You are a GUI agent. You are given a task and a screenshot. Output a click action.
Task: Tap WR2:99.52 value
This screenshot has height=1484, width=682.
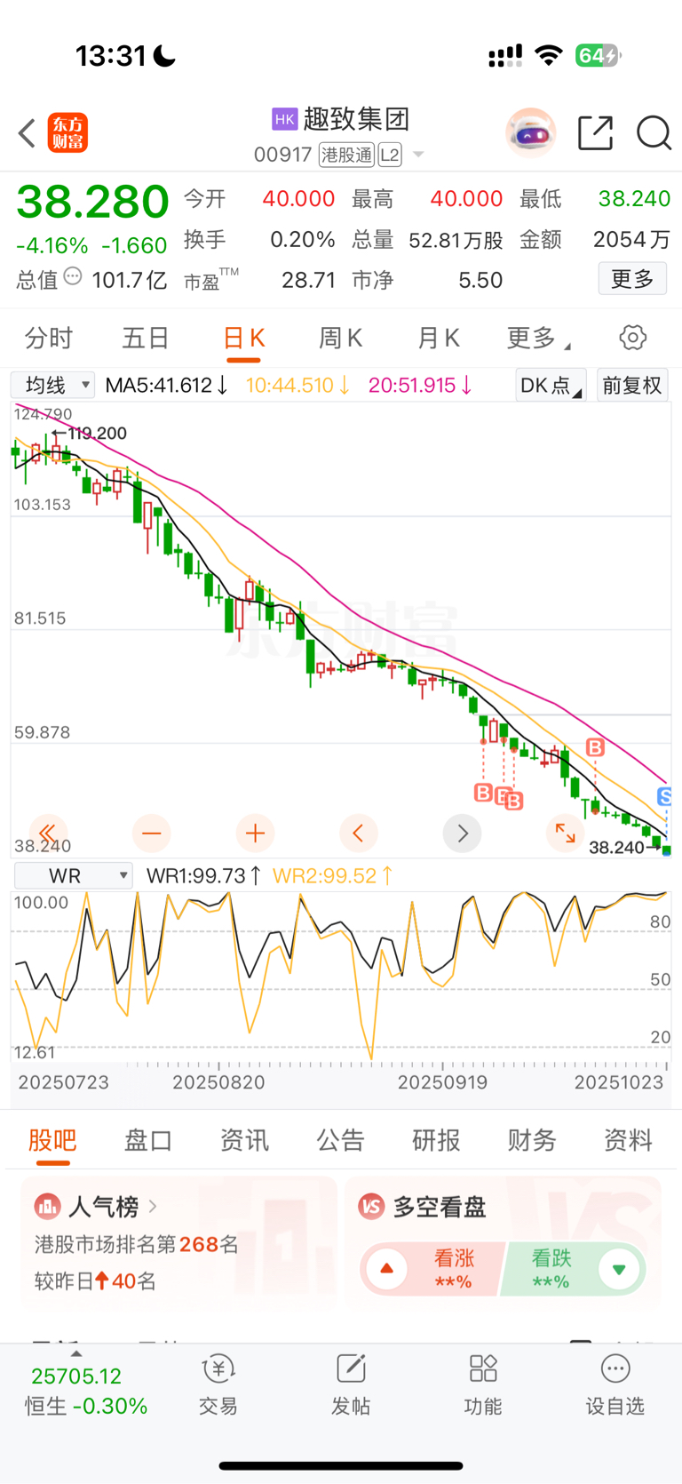pos(332,876)
